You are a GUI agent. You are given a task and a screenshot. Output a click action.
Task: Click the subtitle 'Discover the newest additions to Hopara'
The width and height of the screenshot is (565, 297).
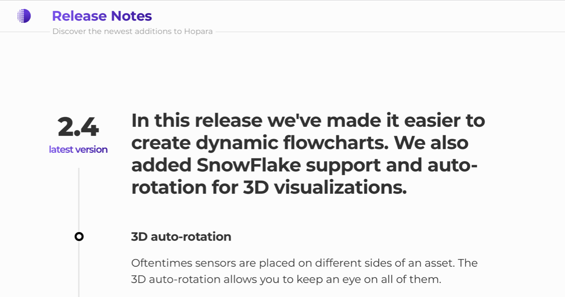tap(132, 32)
